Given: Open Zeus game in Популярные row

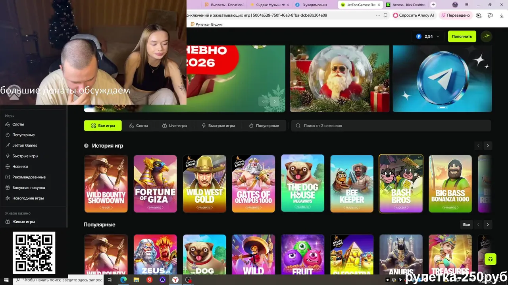Looking at the screenshot, I should pos(155,255).
